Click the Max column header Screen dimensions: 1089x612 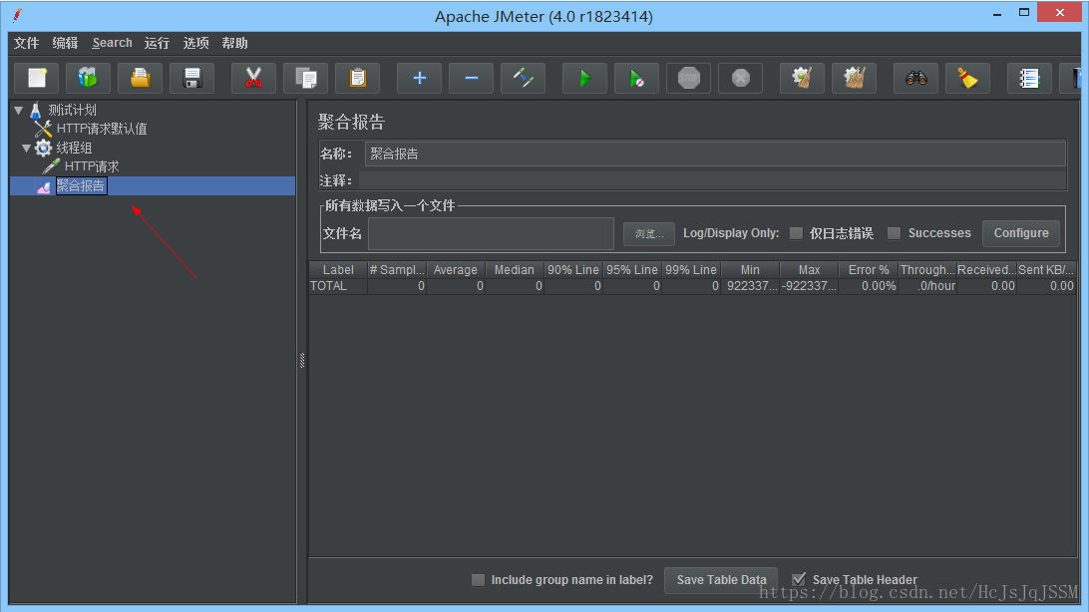[x=809, y=270]
